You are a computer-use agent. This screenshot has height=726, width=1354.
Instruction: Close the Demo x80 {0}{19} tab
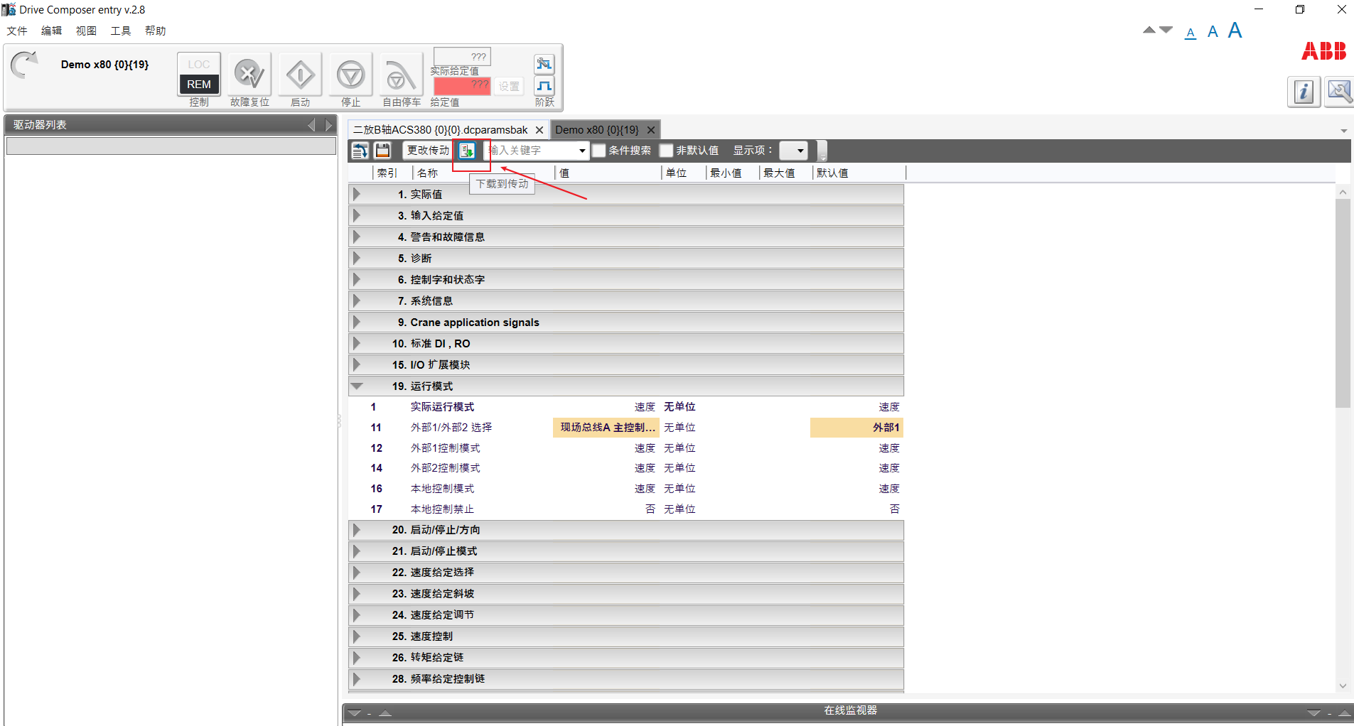pos(650,130)
